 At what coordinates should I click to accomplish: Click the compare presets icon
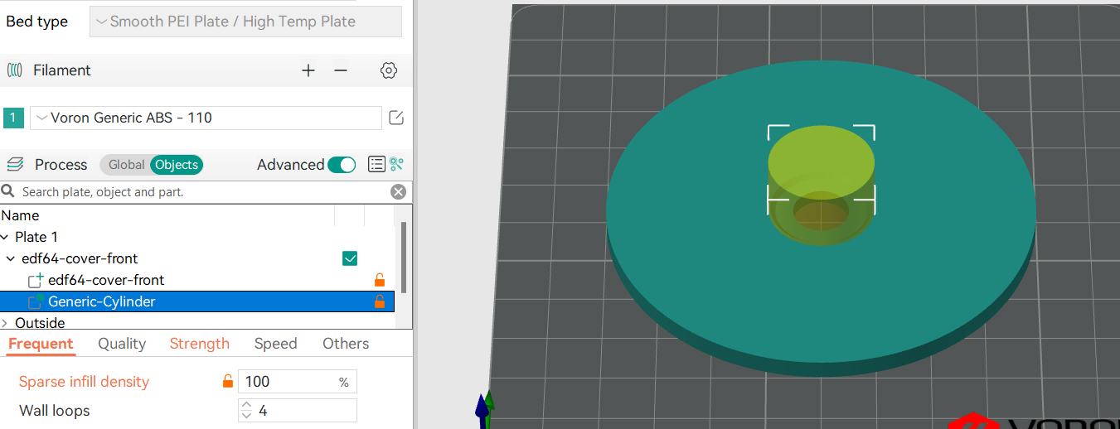397,164
